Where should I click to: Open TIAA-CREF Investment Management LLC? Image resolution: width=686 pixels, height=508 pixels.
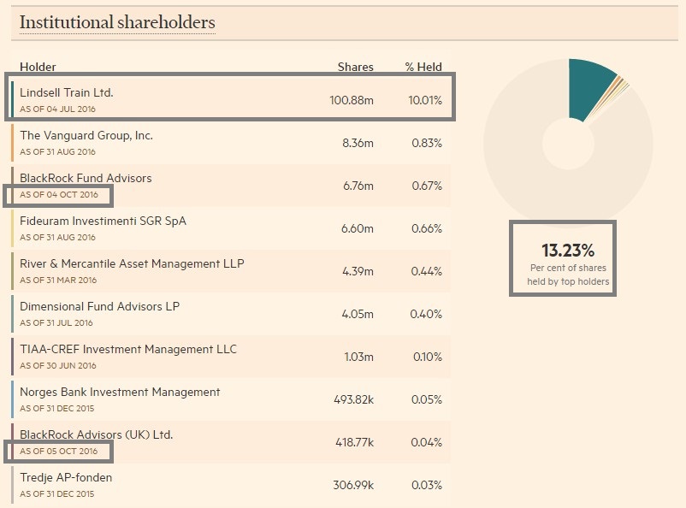point(128,349)
